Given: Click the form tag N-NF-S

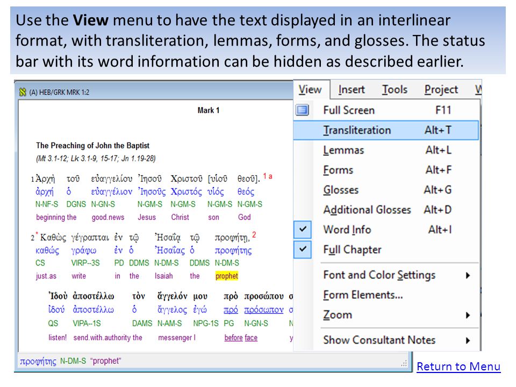Looking at the screenshot, I should [x=47, y=204].
